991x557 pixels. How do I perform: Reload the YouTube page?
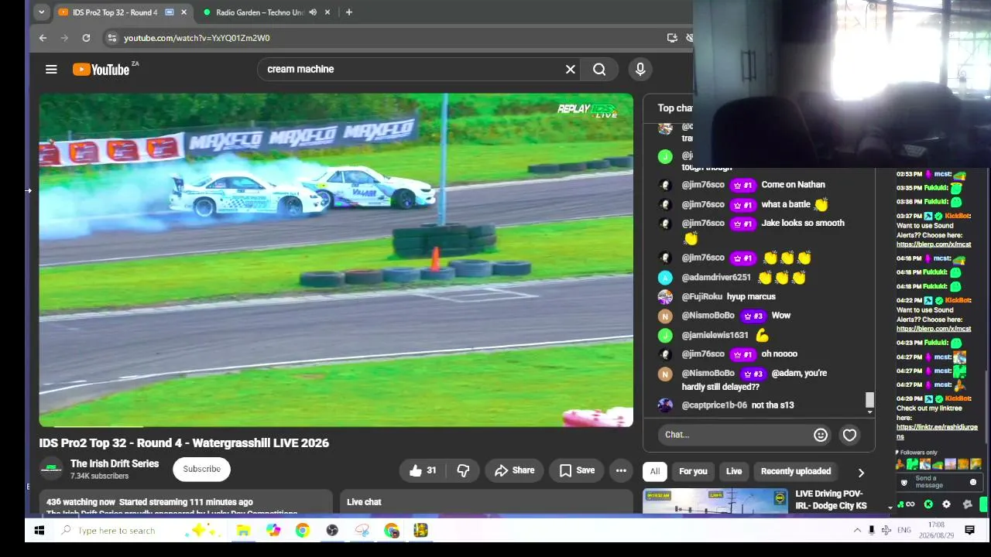tap(86, 38)
